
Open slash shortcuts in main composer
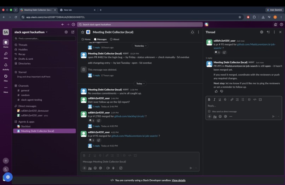click(x=121, y=168)
